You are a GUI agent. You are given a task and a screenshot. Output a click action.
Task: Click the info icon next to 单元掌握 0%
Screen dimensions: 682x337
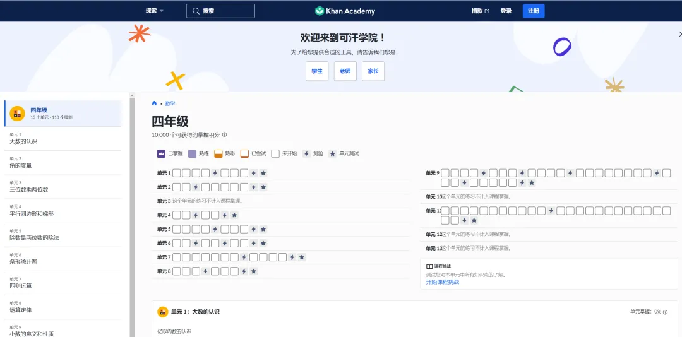click(665, 312)
